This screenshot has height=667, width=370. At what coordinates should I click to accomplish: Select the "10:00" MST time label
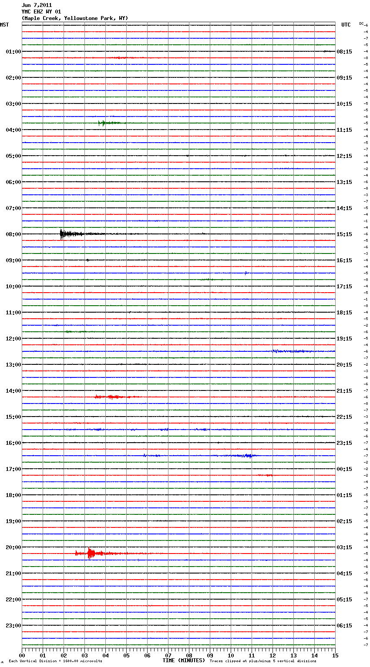(13, 287)
